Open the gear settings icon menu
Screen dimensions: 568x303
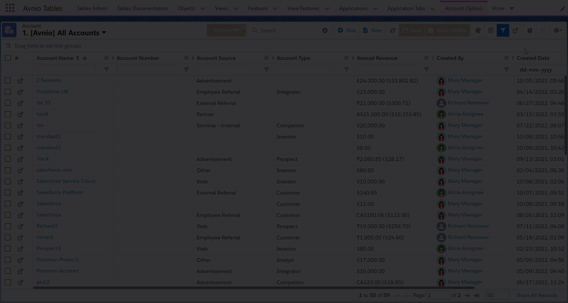pos(558,30)
